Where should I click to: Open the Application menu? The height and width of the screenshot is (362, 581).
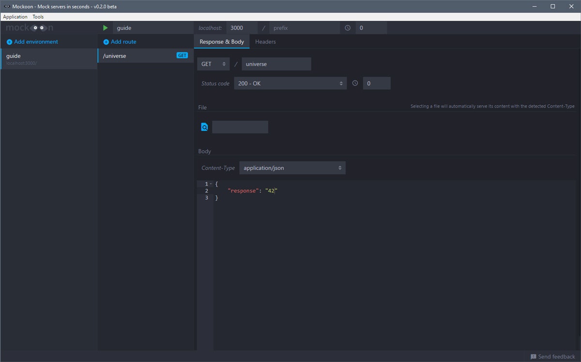tap(15, 17)
